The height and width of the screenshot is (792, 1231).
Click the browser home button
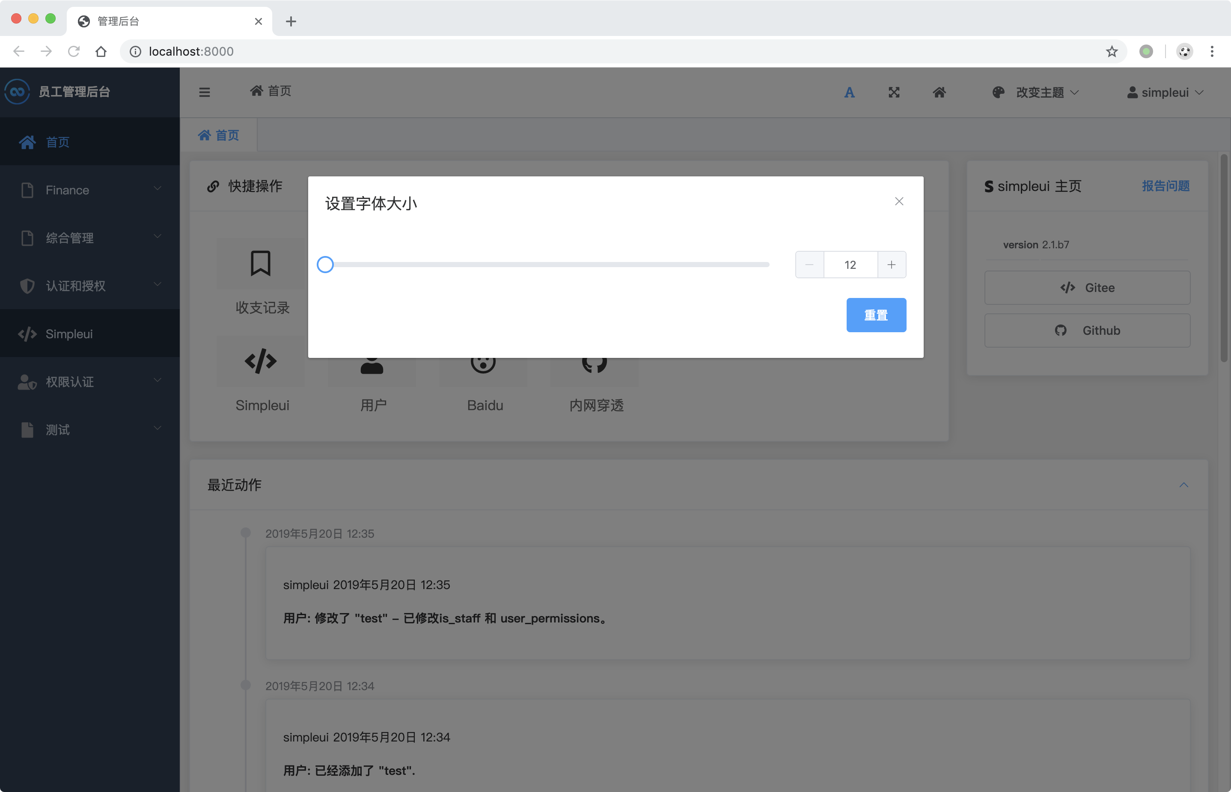coord(101,51)
